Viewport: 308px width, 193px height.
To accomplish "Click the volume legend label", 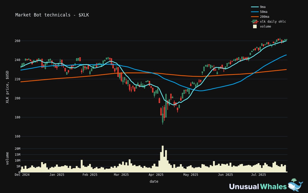I will 265,27.
